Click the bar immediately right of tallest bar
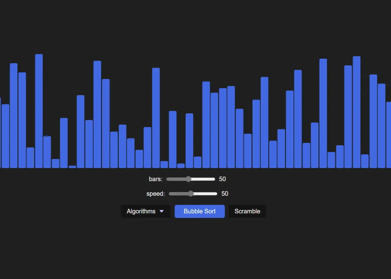391x279 pixels. [x=47, y=152]
